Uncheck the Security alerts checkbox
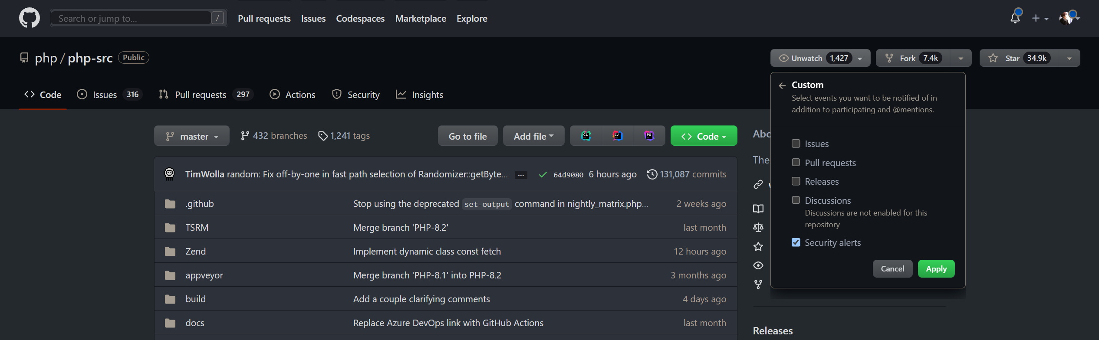The width and height of the screenshot is (1099, 340). pyautogui.click(x=796, y=242)
